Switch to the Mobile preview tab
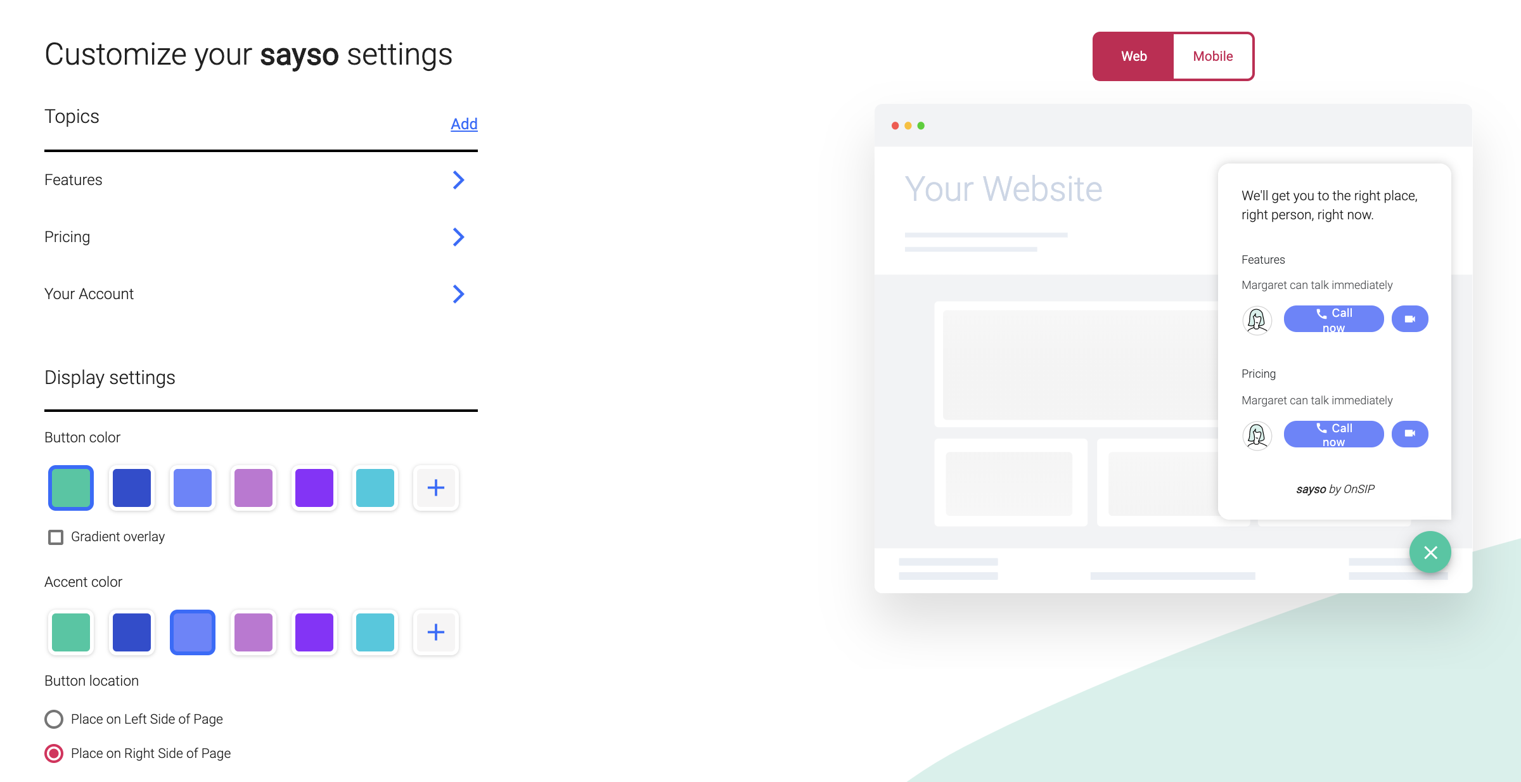The width and height of the screenshot is (1521, 782). pos(1212,56)
